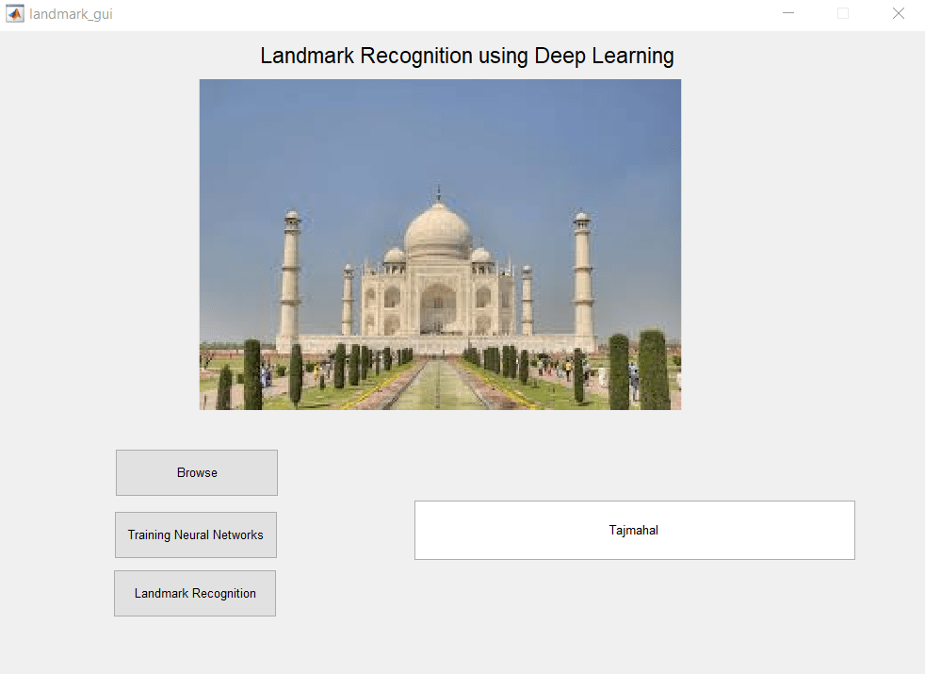Click the displayed Taj Mahal image

(x=439, y=244)
